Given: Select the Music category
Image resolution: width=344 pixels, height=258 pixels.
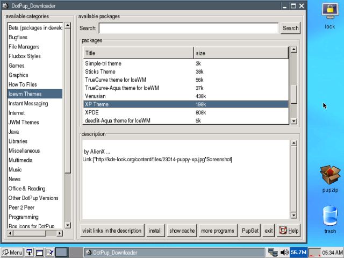Looking at the screenshot, I should pyautogui.click(x=35, y=170).
